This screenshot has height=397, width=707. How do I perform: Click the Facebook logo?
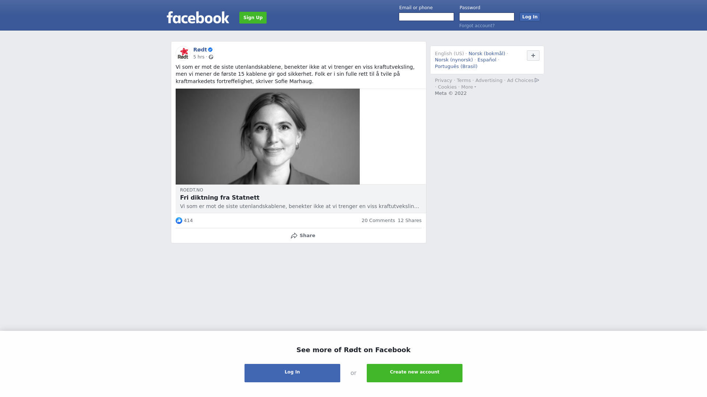click(x=198, y=17)
